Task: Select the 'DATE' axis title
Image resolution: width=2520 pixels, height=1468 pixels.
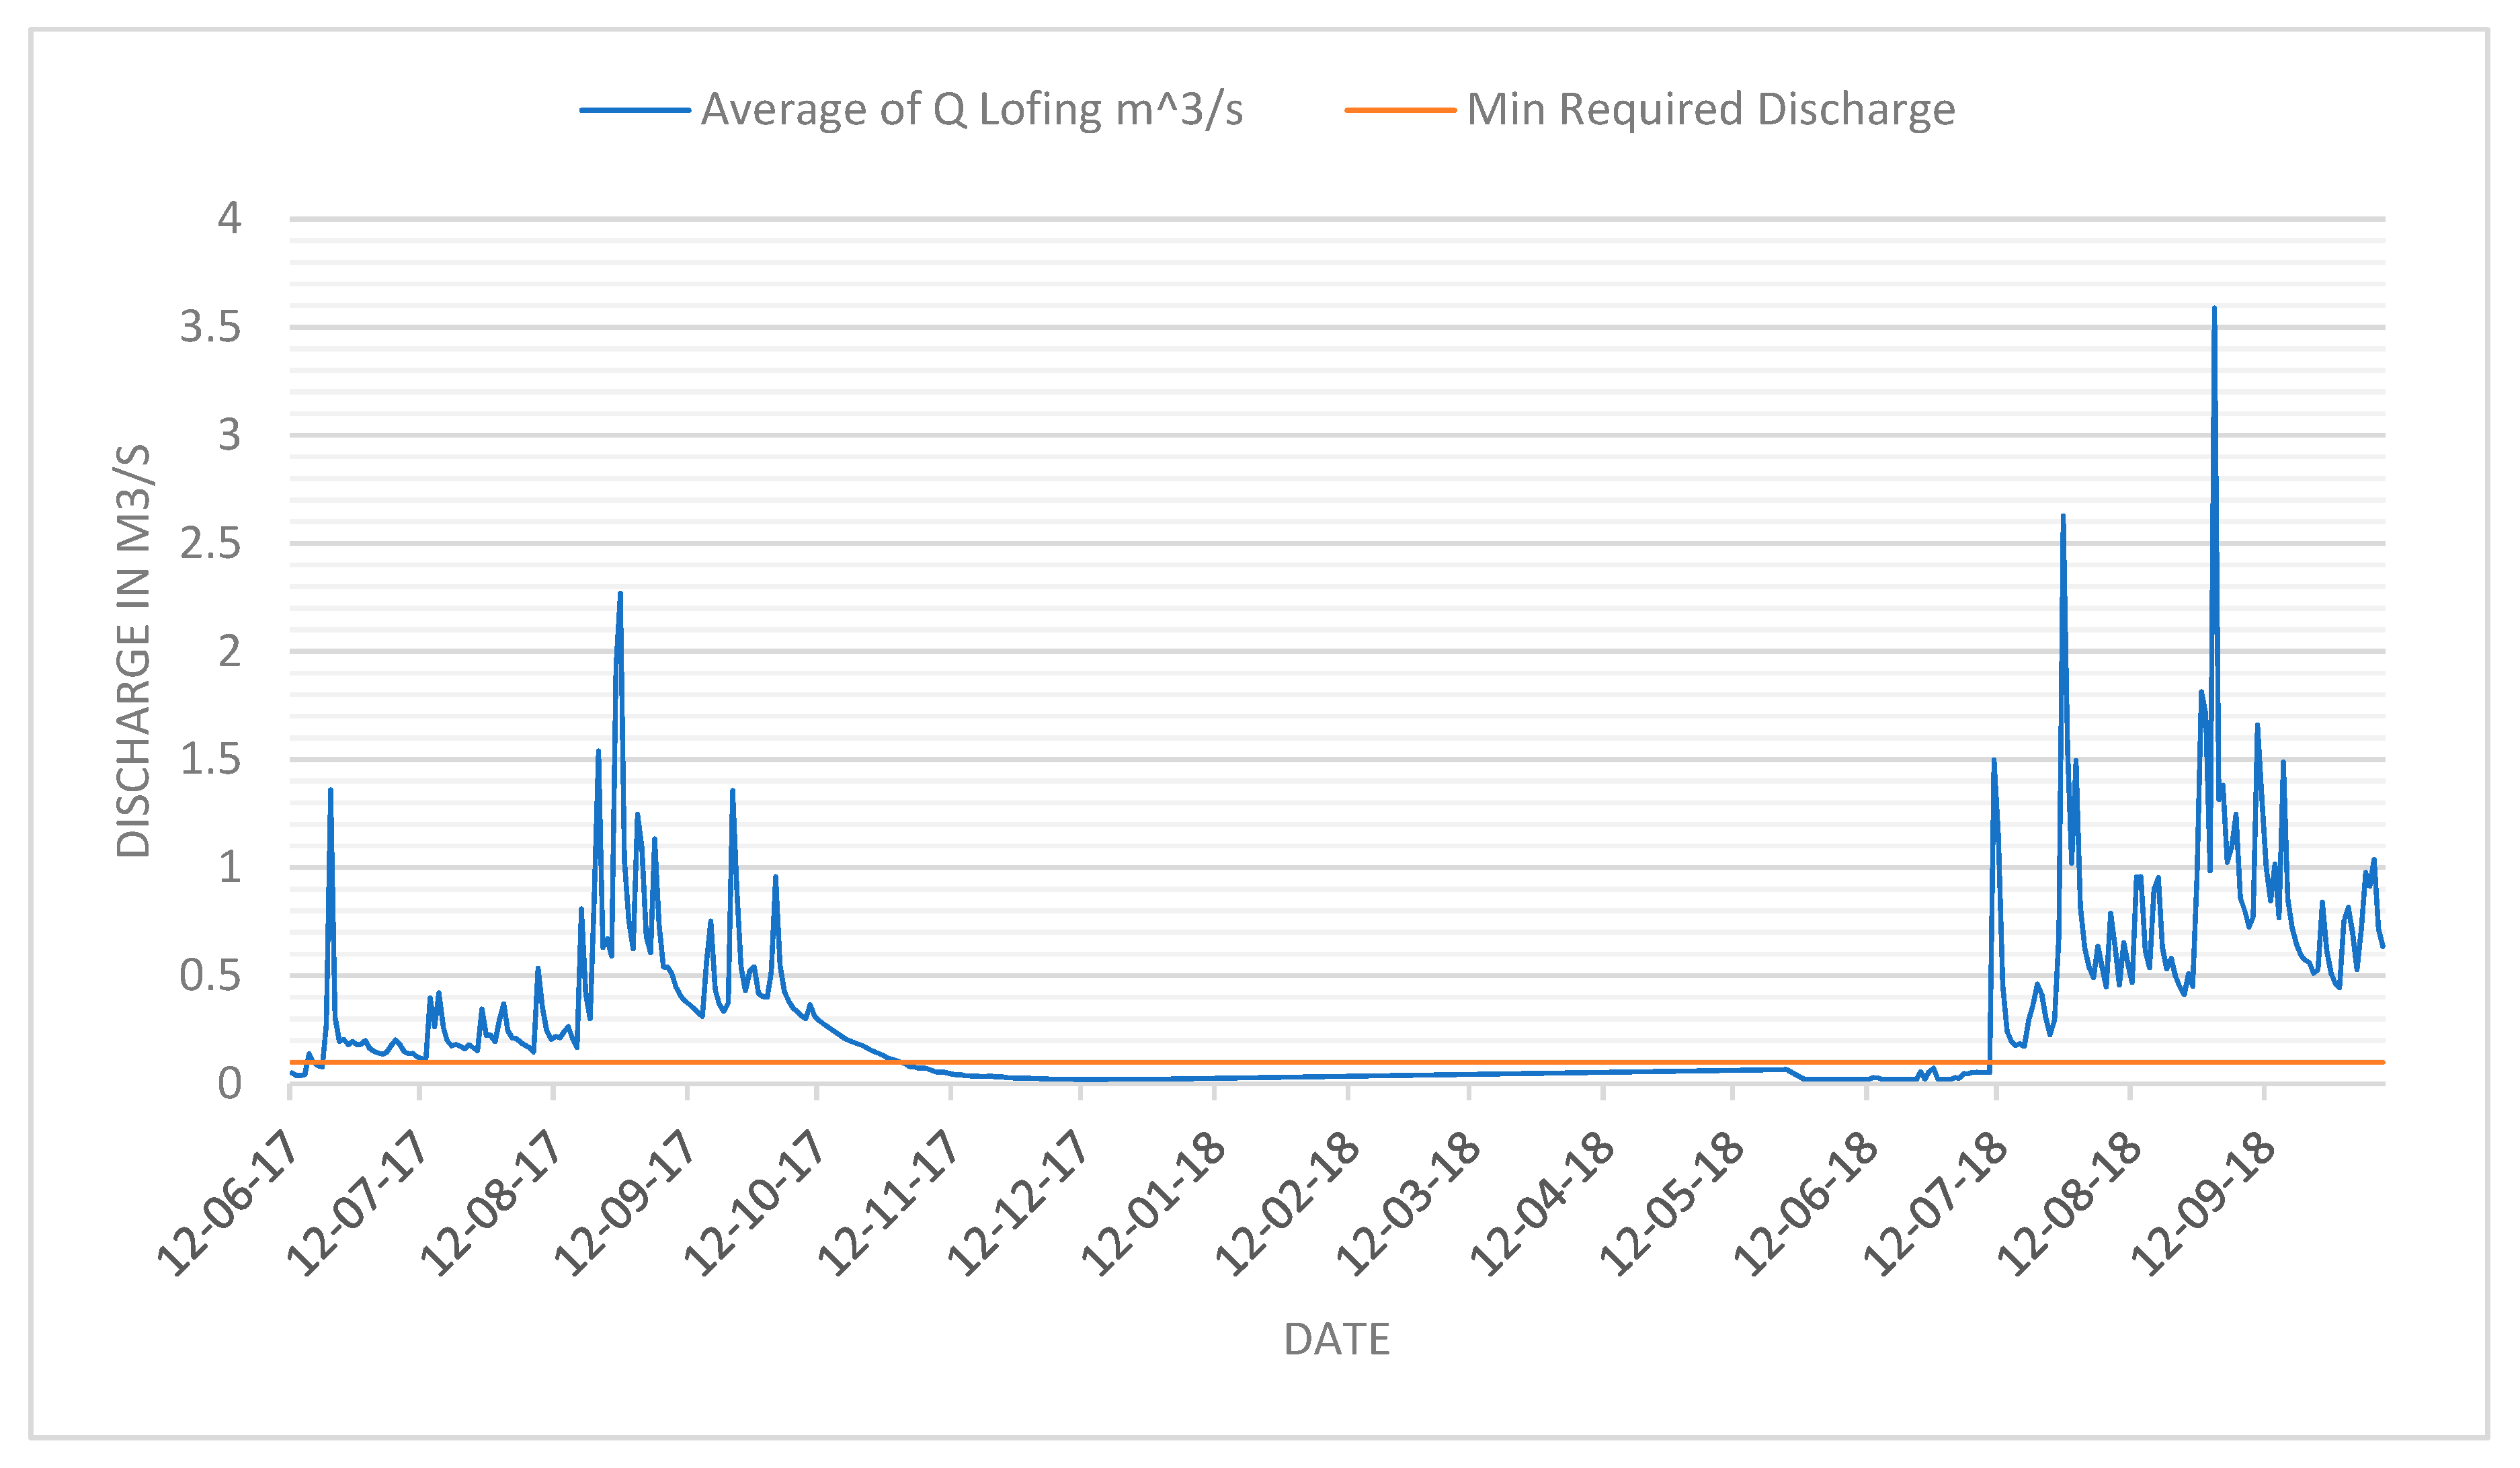Action: tap(1336, 1340)
